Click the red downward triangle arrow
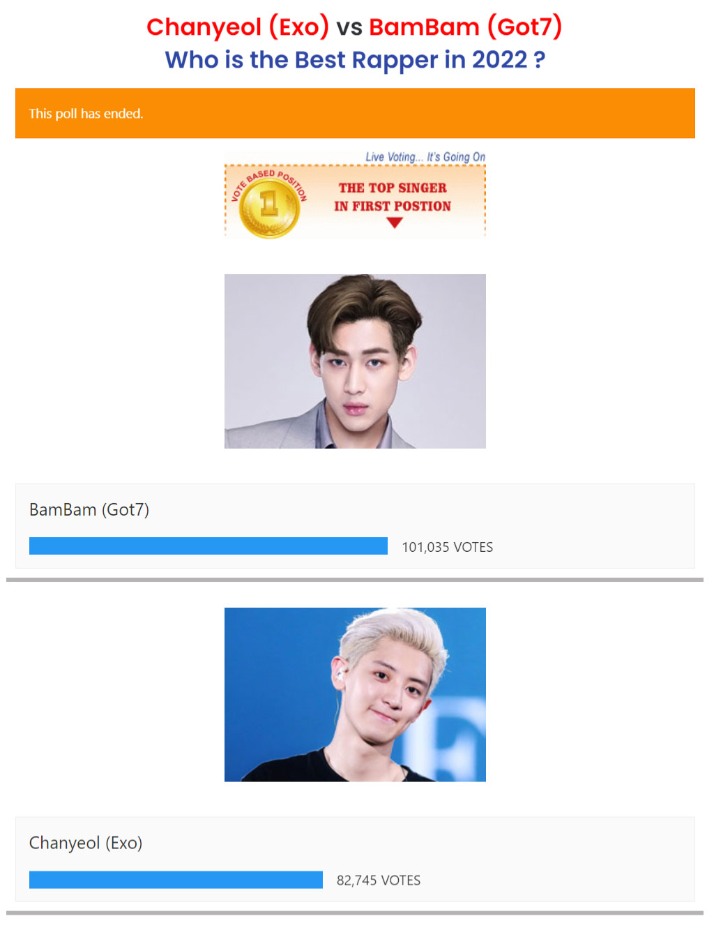 [x=395, y=223]
